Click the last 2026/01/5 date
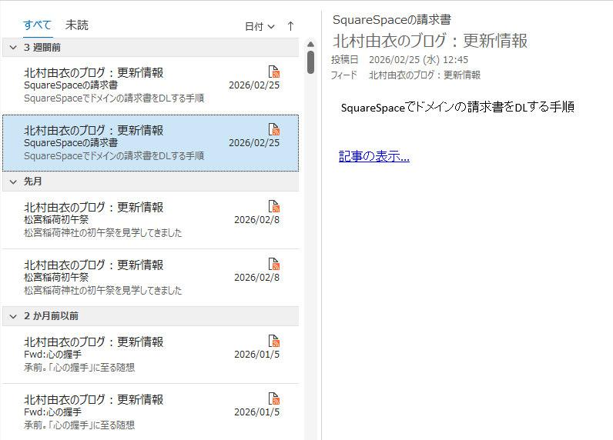Image resolution: width=613 pixels, height=440 pixels. coord(257,412)
